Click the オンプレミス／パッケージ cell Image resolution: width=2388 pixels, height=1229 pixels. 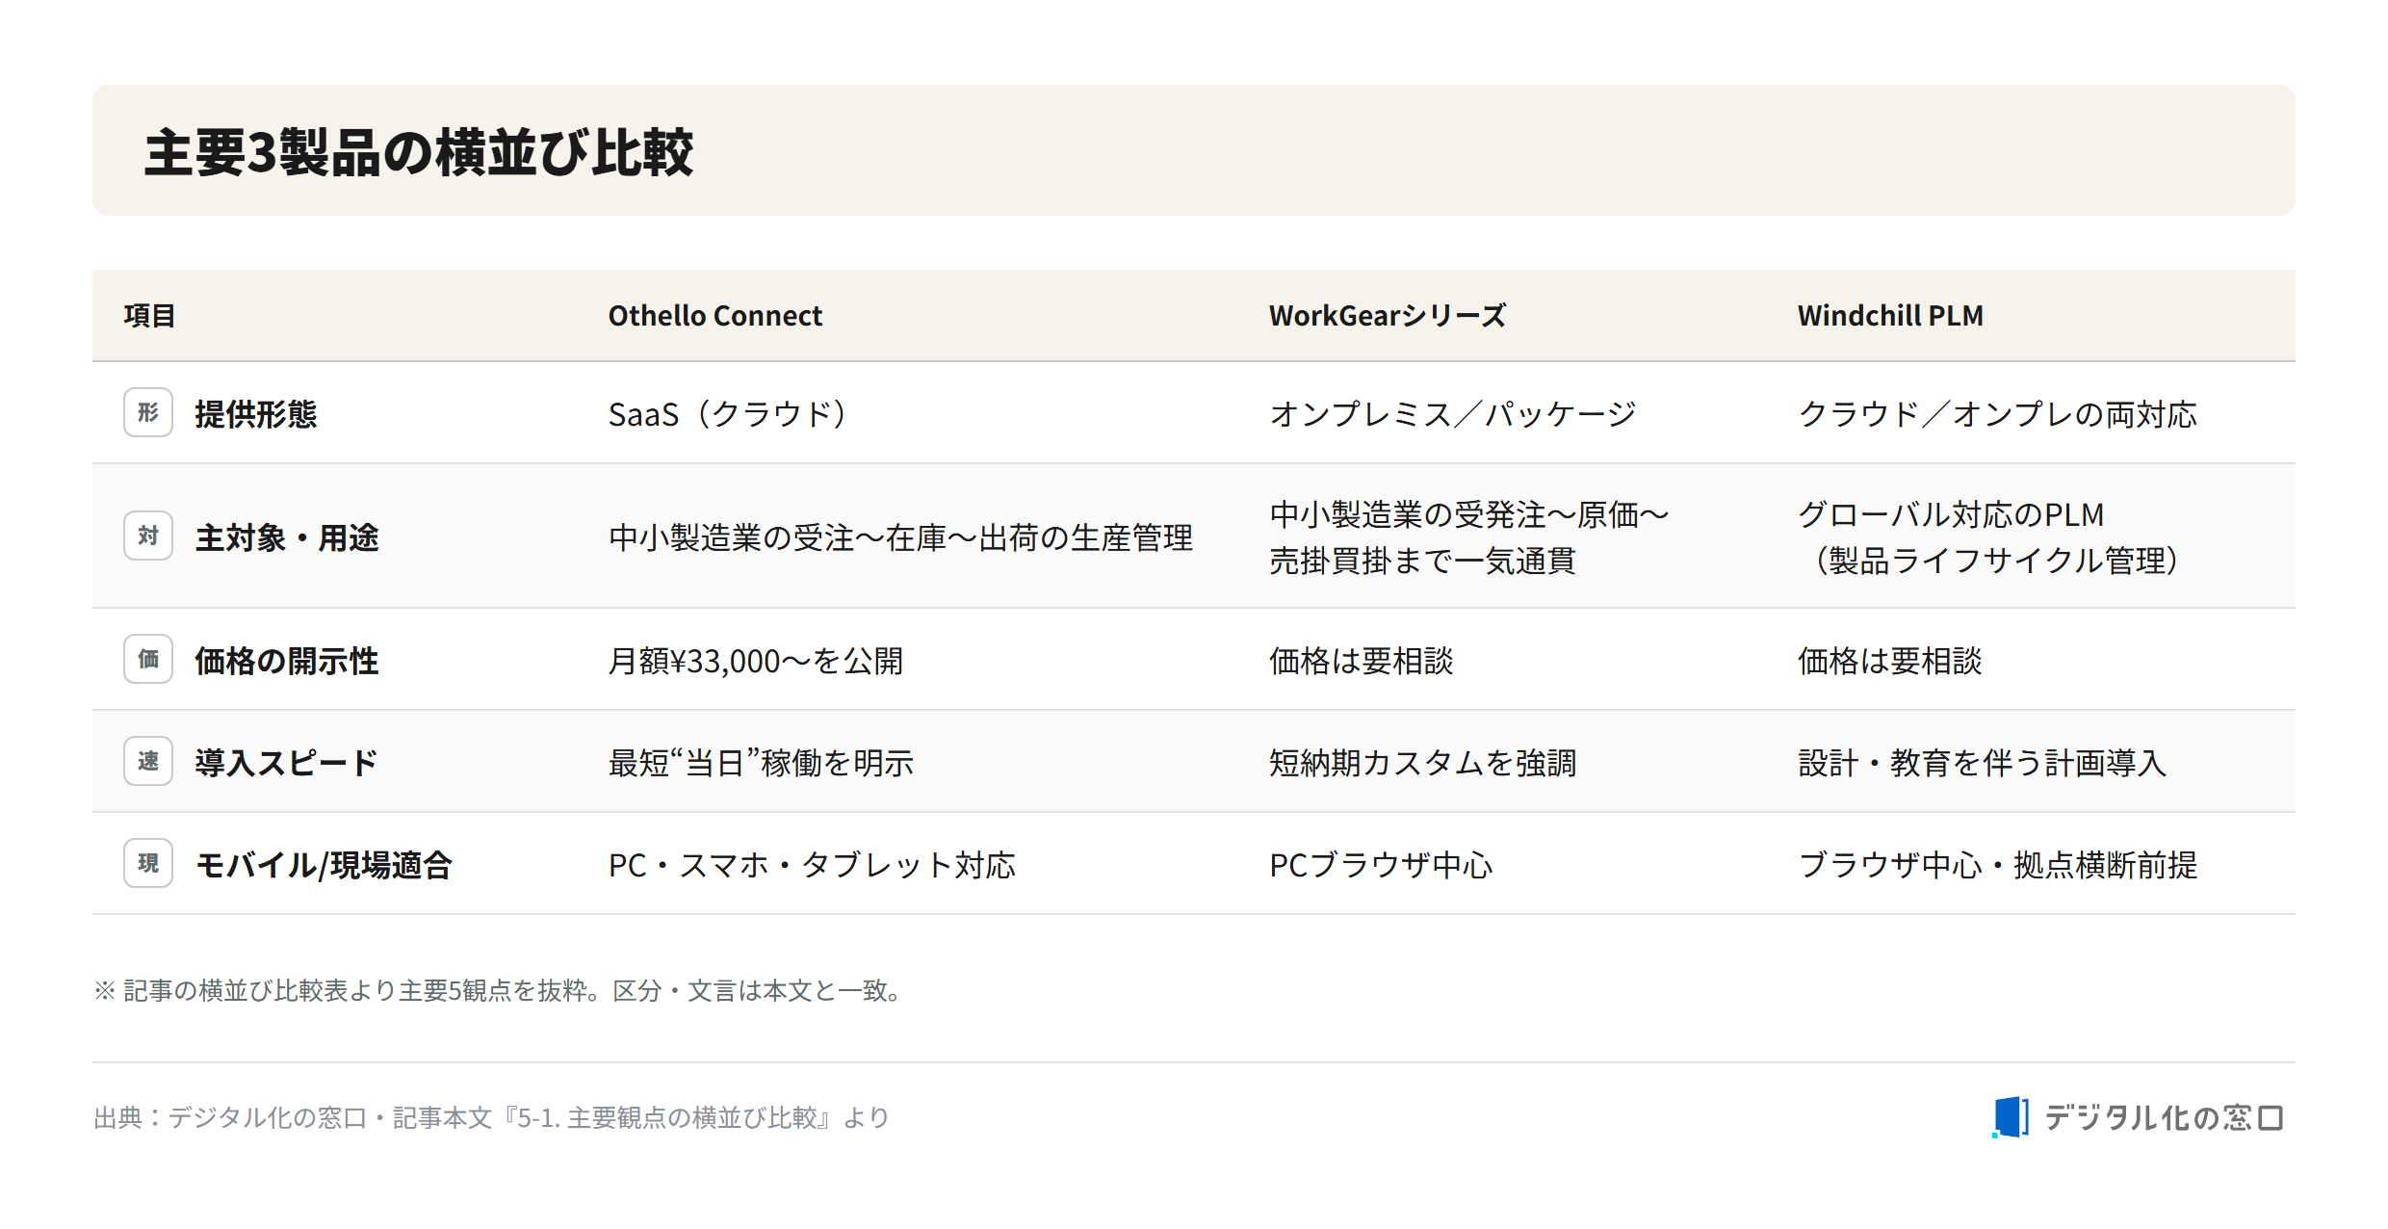[x=1453, y=414]
